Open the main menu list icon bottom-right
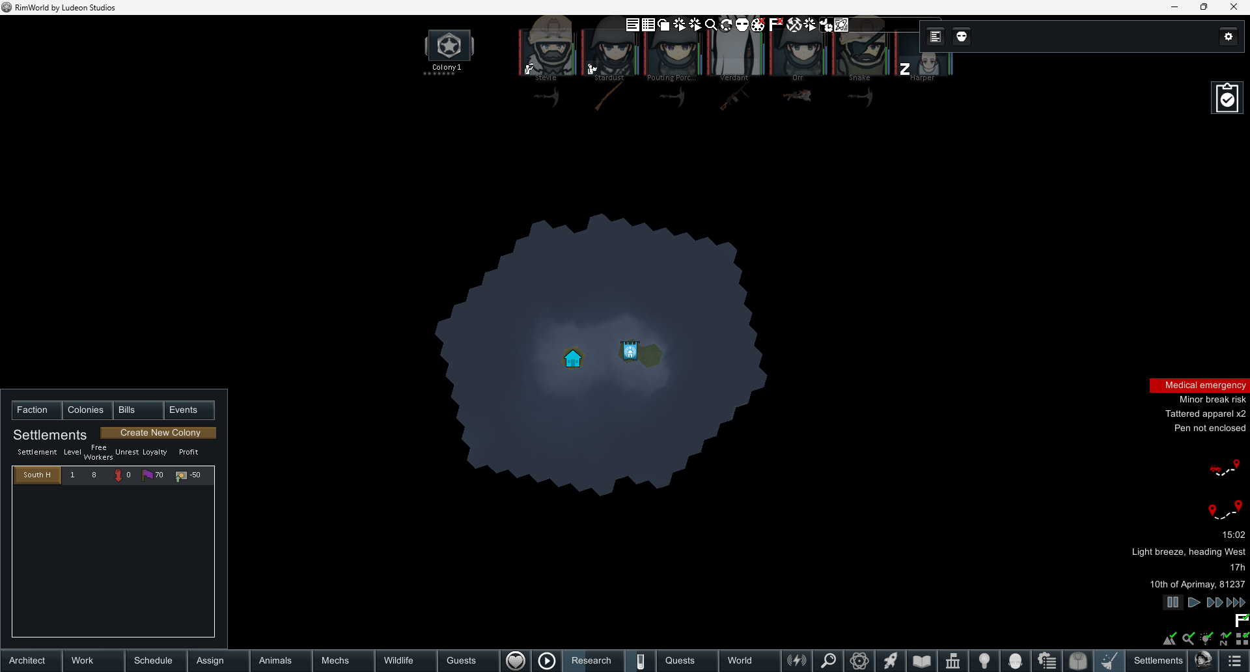This screenshot has height=672, width=1250. 1234,660
